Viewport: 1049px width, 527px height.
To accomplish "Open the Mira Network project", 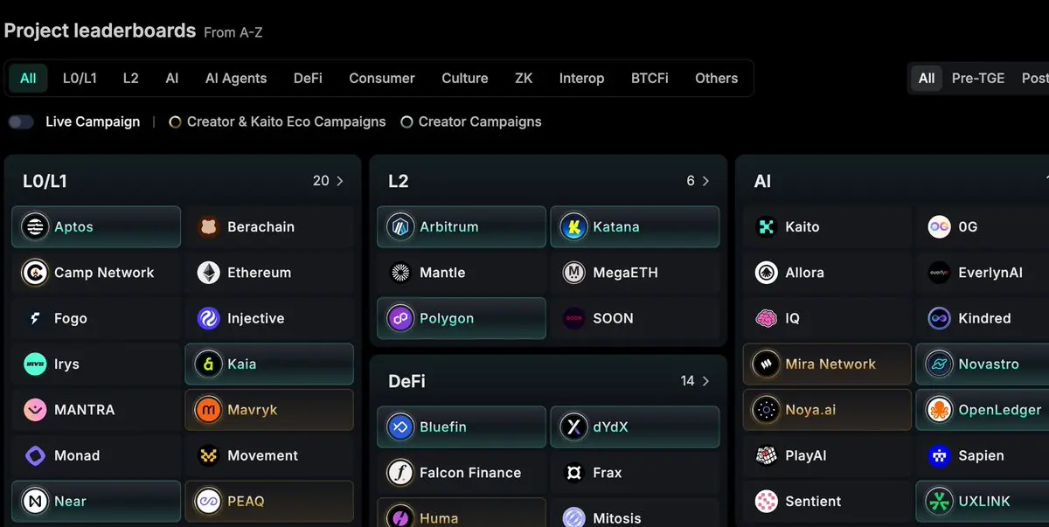I will point(827,364).
